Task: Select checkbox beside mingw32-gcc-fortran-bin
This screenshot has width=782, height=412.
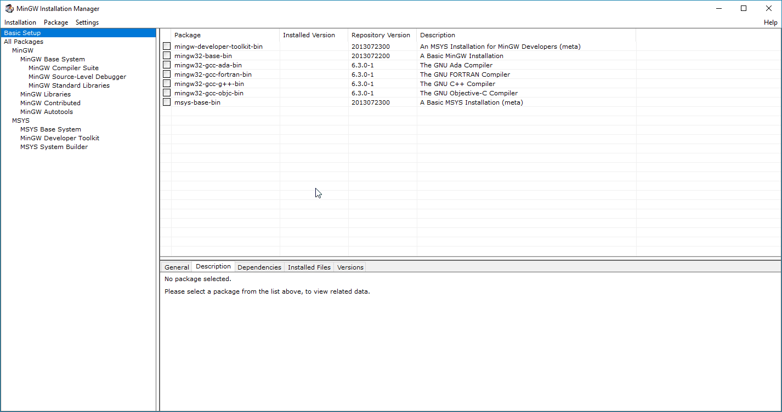Action: (167, 74)
